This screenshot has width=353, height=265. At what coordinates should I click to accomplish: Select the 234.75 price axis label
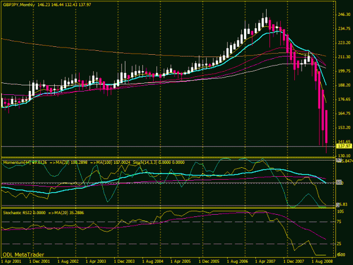point(344,29)
